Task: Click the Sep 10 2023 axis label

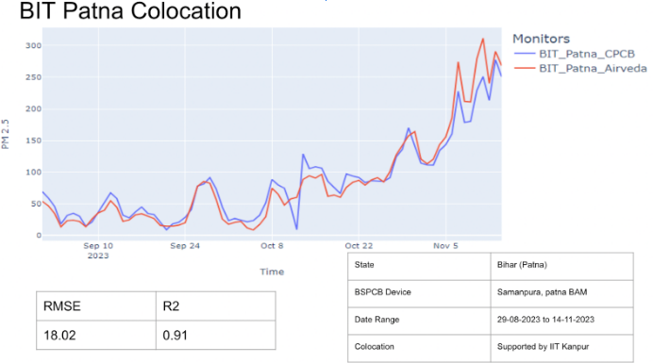Action: [x=98, y=251]
